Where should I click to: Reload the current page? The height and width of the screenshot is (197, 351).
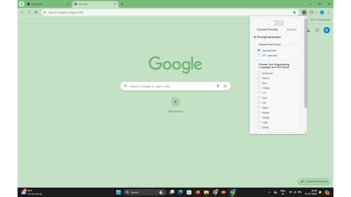[36, 13]
